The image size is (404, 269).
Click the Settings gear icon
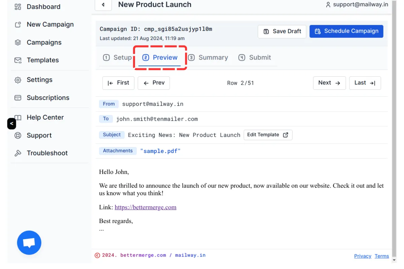[18, 80]
